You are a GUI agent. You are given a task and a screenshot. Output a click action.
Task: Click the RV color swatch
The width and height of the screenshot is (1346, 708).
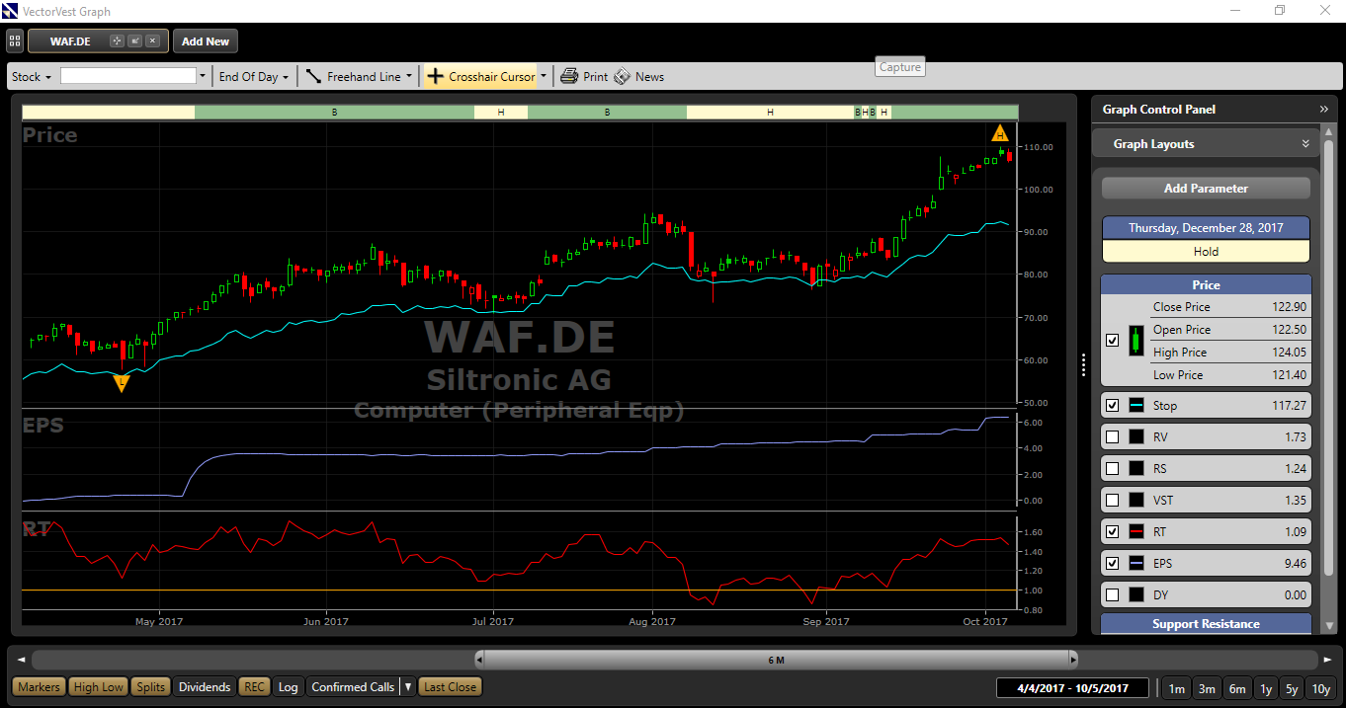pyautogui.click(x=1136, y=437)
